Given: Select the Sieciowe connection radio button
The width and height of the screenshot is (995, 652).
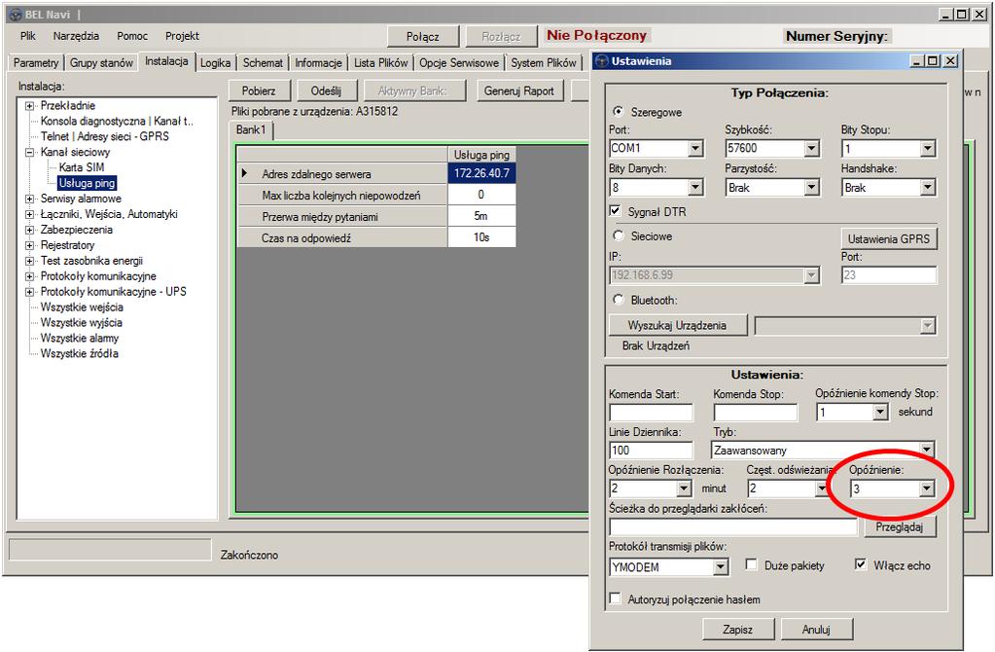Looking at the screenshot, I should (x=618, y=235).
